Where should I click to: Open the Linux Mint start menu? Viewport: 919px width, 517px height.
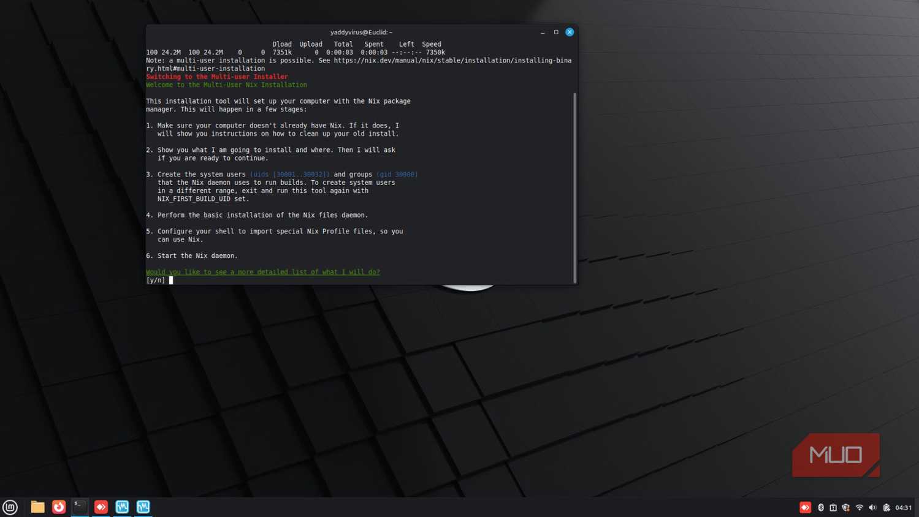tap(10, 507)
